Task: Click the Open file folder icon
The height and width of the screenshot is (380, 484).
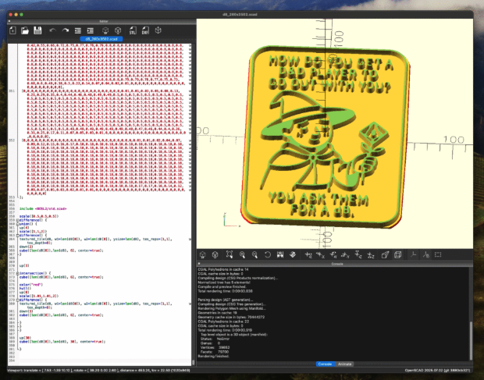Action: [25, 30]
